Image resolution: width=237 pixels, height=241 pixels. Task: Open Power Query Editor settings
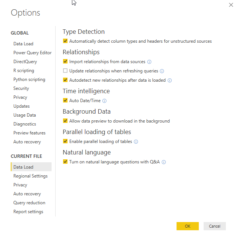pos(32,53)
